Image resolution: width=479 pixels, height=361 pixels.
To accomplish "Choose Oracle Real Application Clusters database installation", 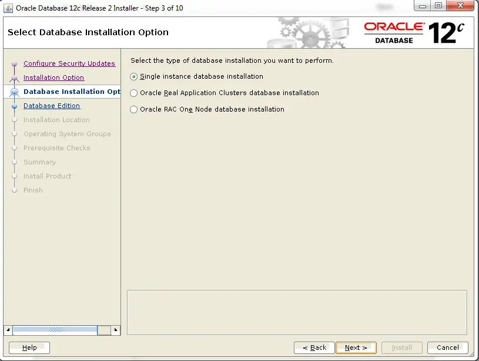I will (x=133, y=93).
